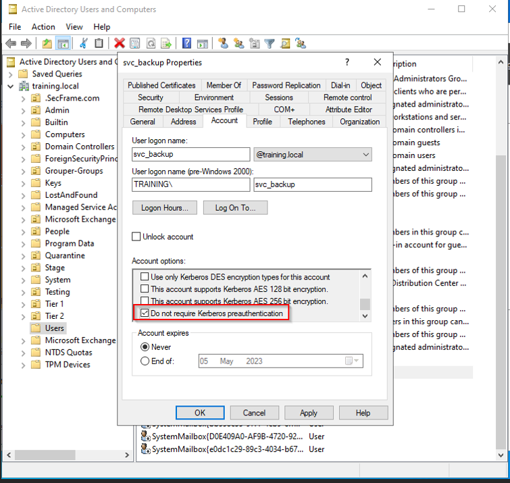
Task: Click the User logon name field
Action: pos(191,155)
